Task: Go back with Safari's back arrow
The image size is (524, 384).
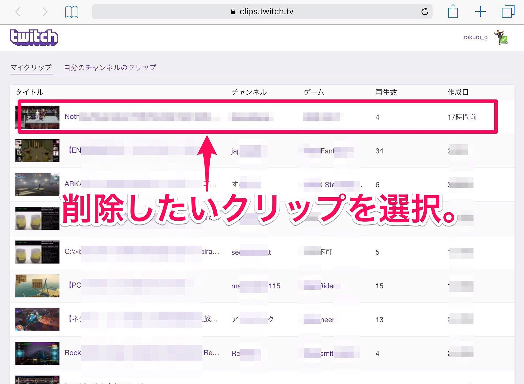Action: 18,12
